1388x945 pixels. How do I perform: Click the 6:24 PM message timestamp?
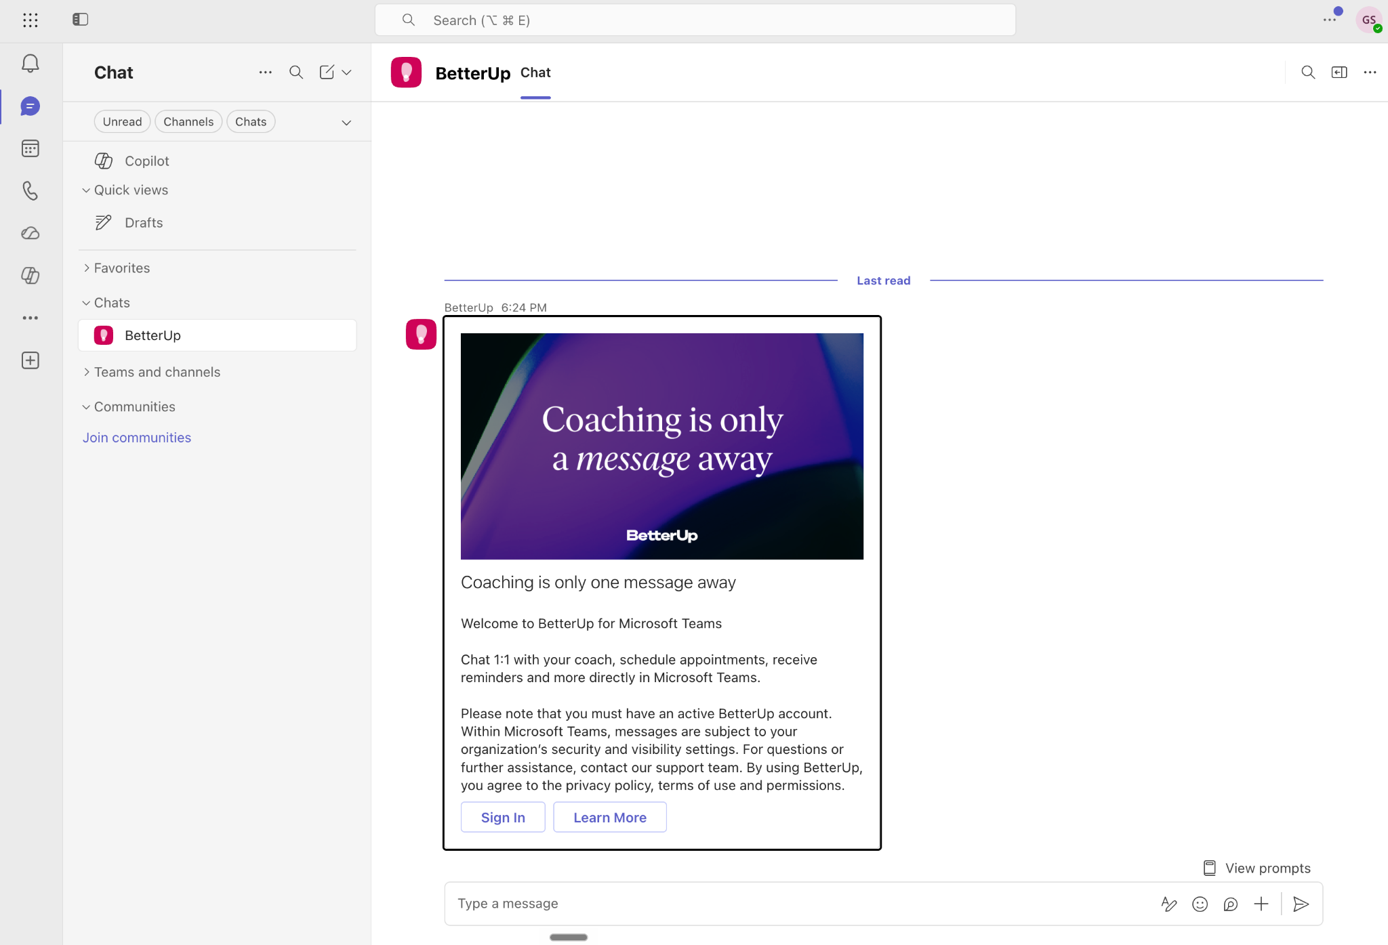click(x=524, y=308)
